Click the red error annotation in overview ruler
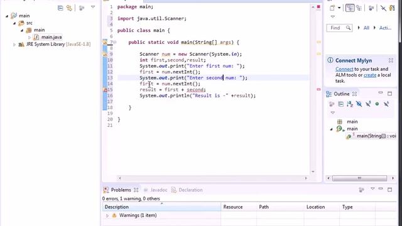Viewport: 402px width, 226px height. tap(318, 89)
